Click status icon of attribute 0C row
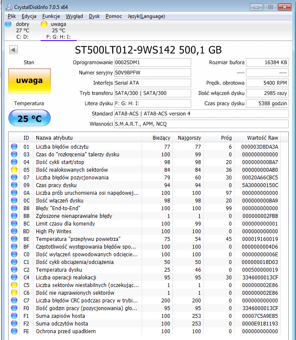 pyautogui.click(x=14, y=201)
